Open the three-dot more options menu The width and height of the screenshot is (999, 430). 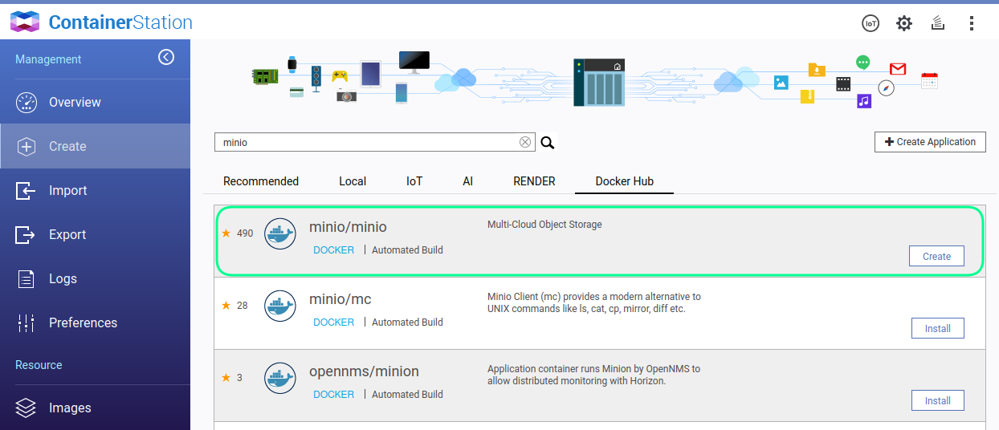point(971,23)
